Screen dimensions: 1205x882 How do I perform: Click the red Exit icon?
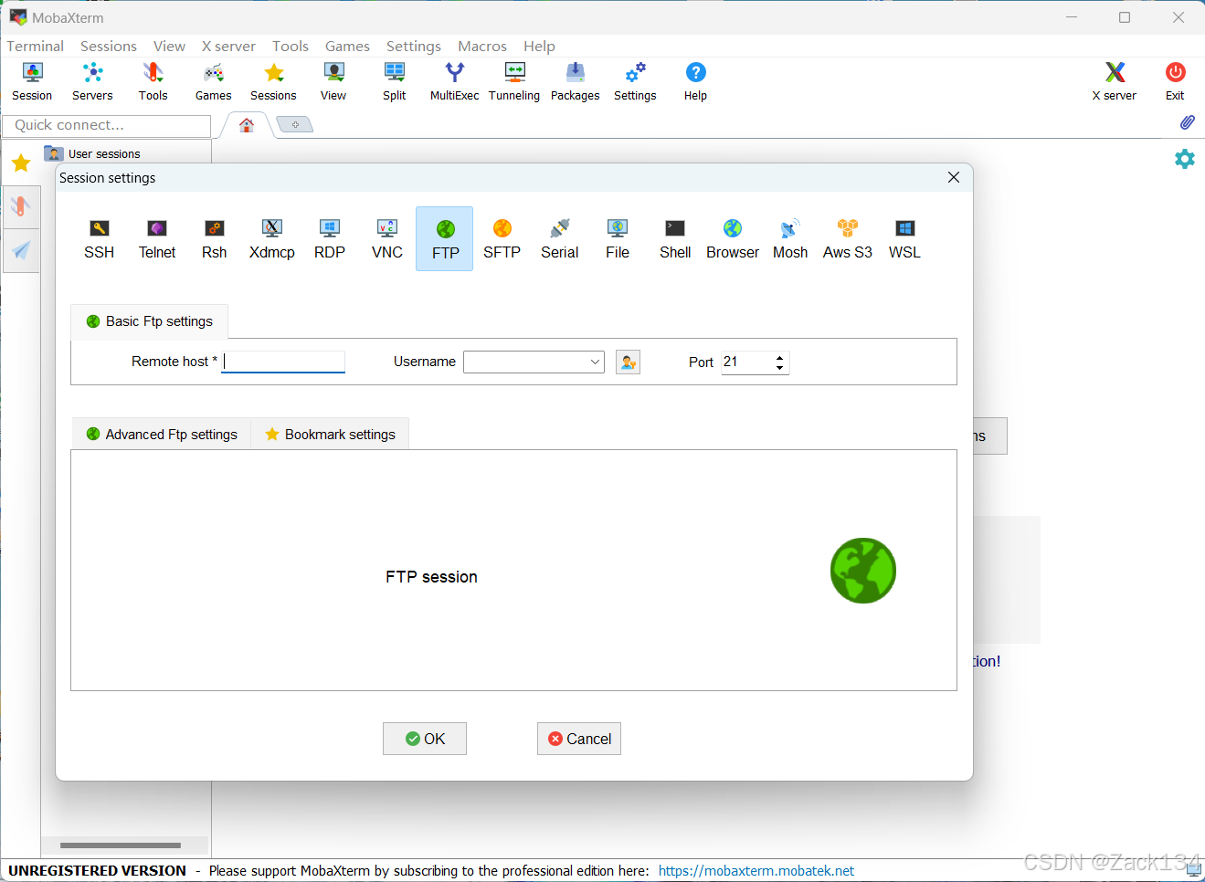(x=1175, y=81)
